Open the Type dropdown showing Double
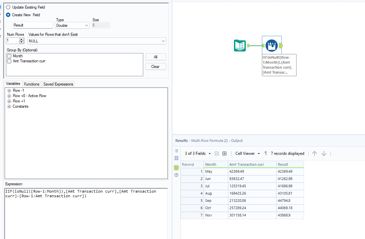This screenshot has height=239, width=365. click(72, 25)
